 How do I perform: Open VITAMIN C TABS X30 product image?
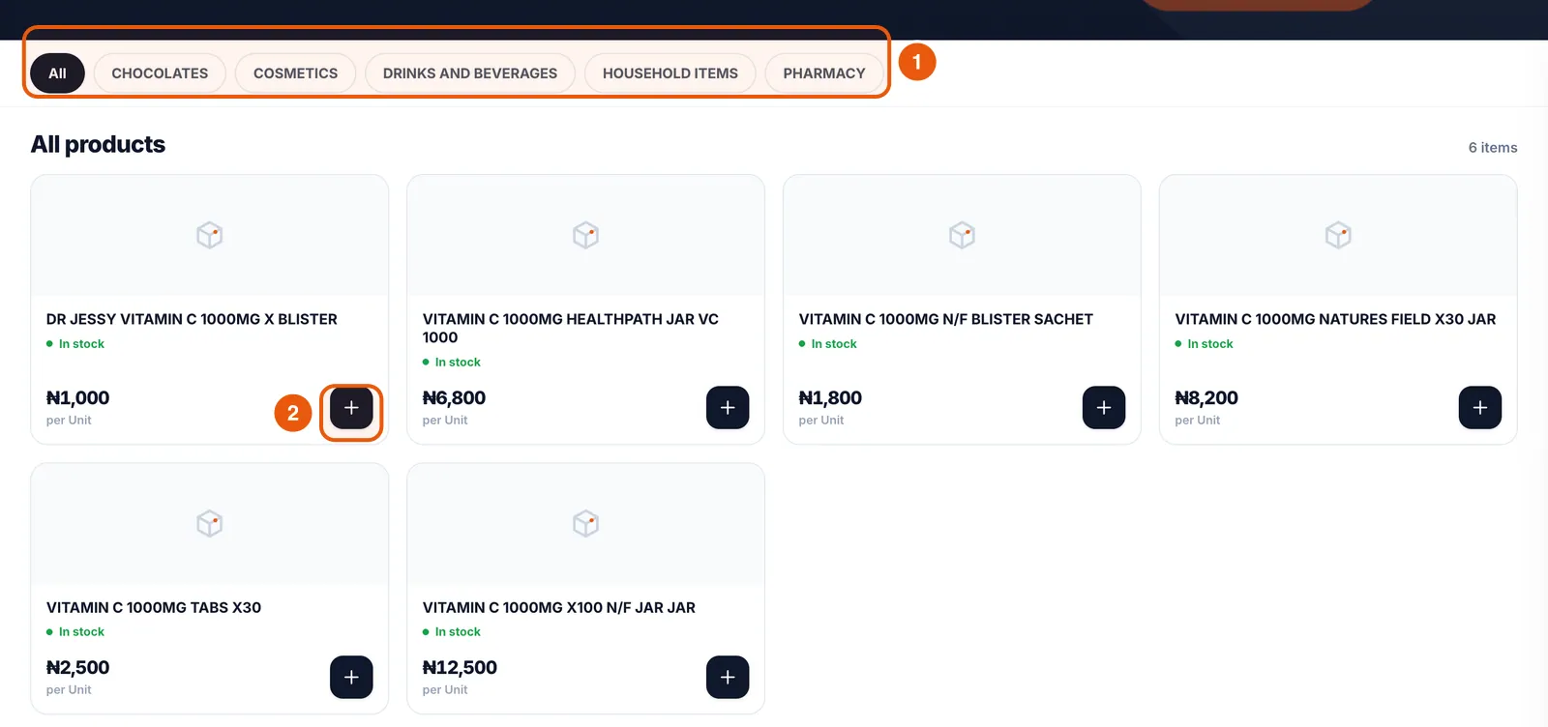210,524
